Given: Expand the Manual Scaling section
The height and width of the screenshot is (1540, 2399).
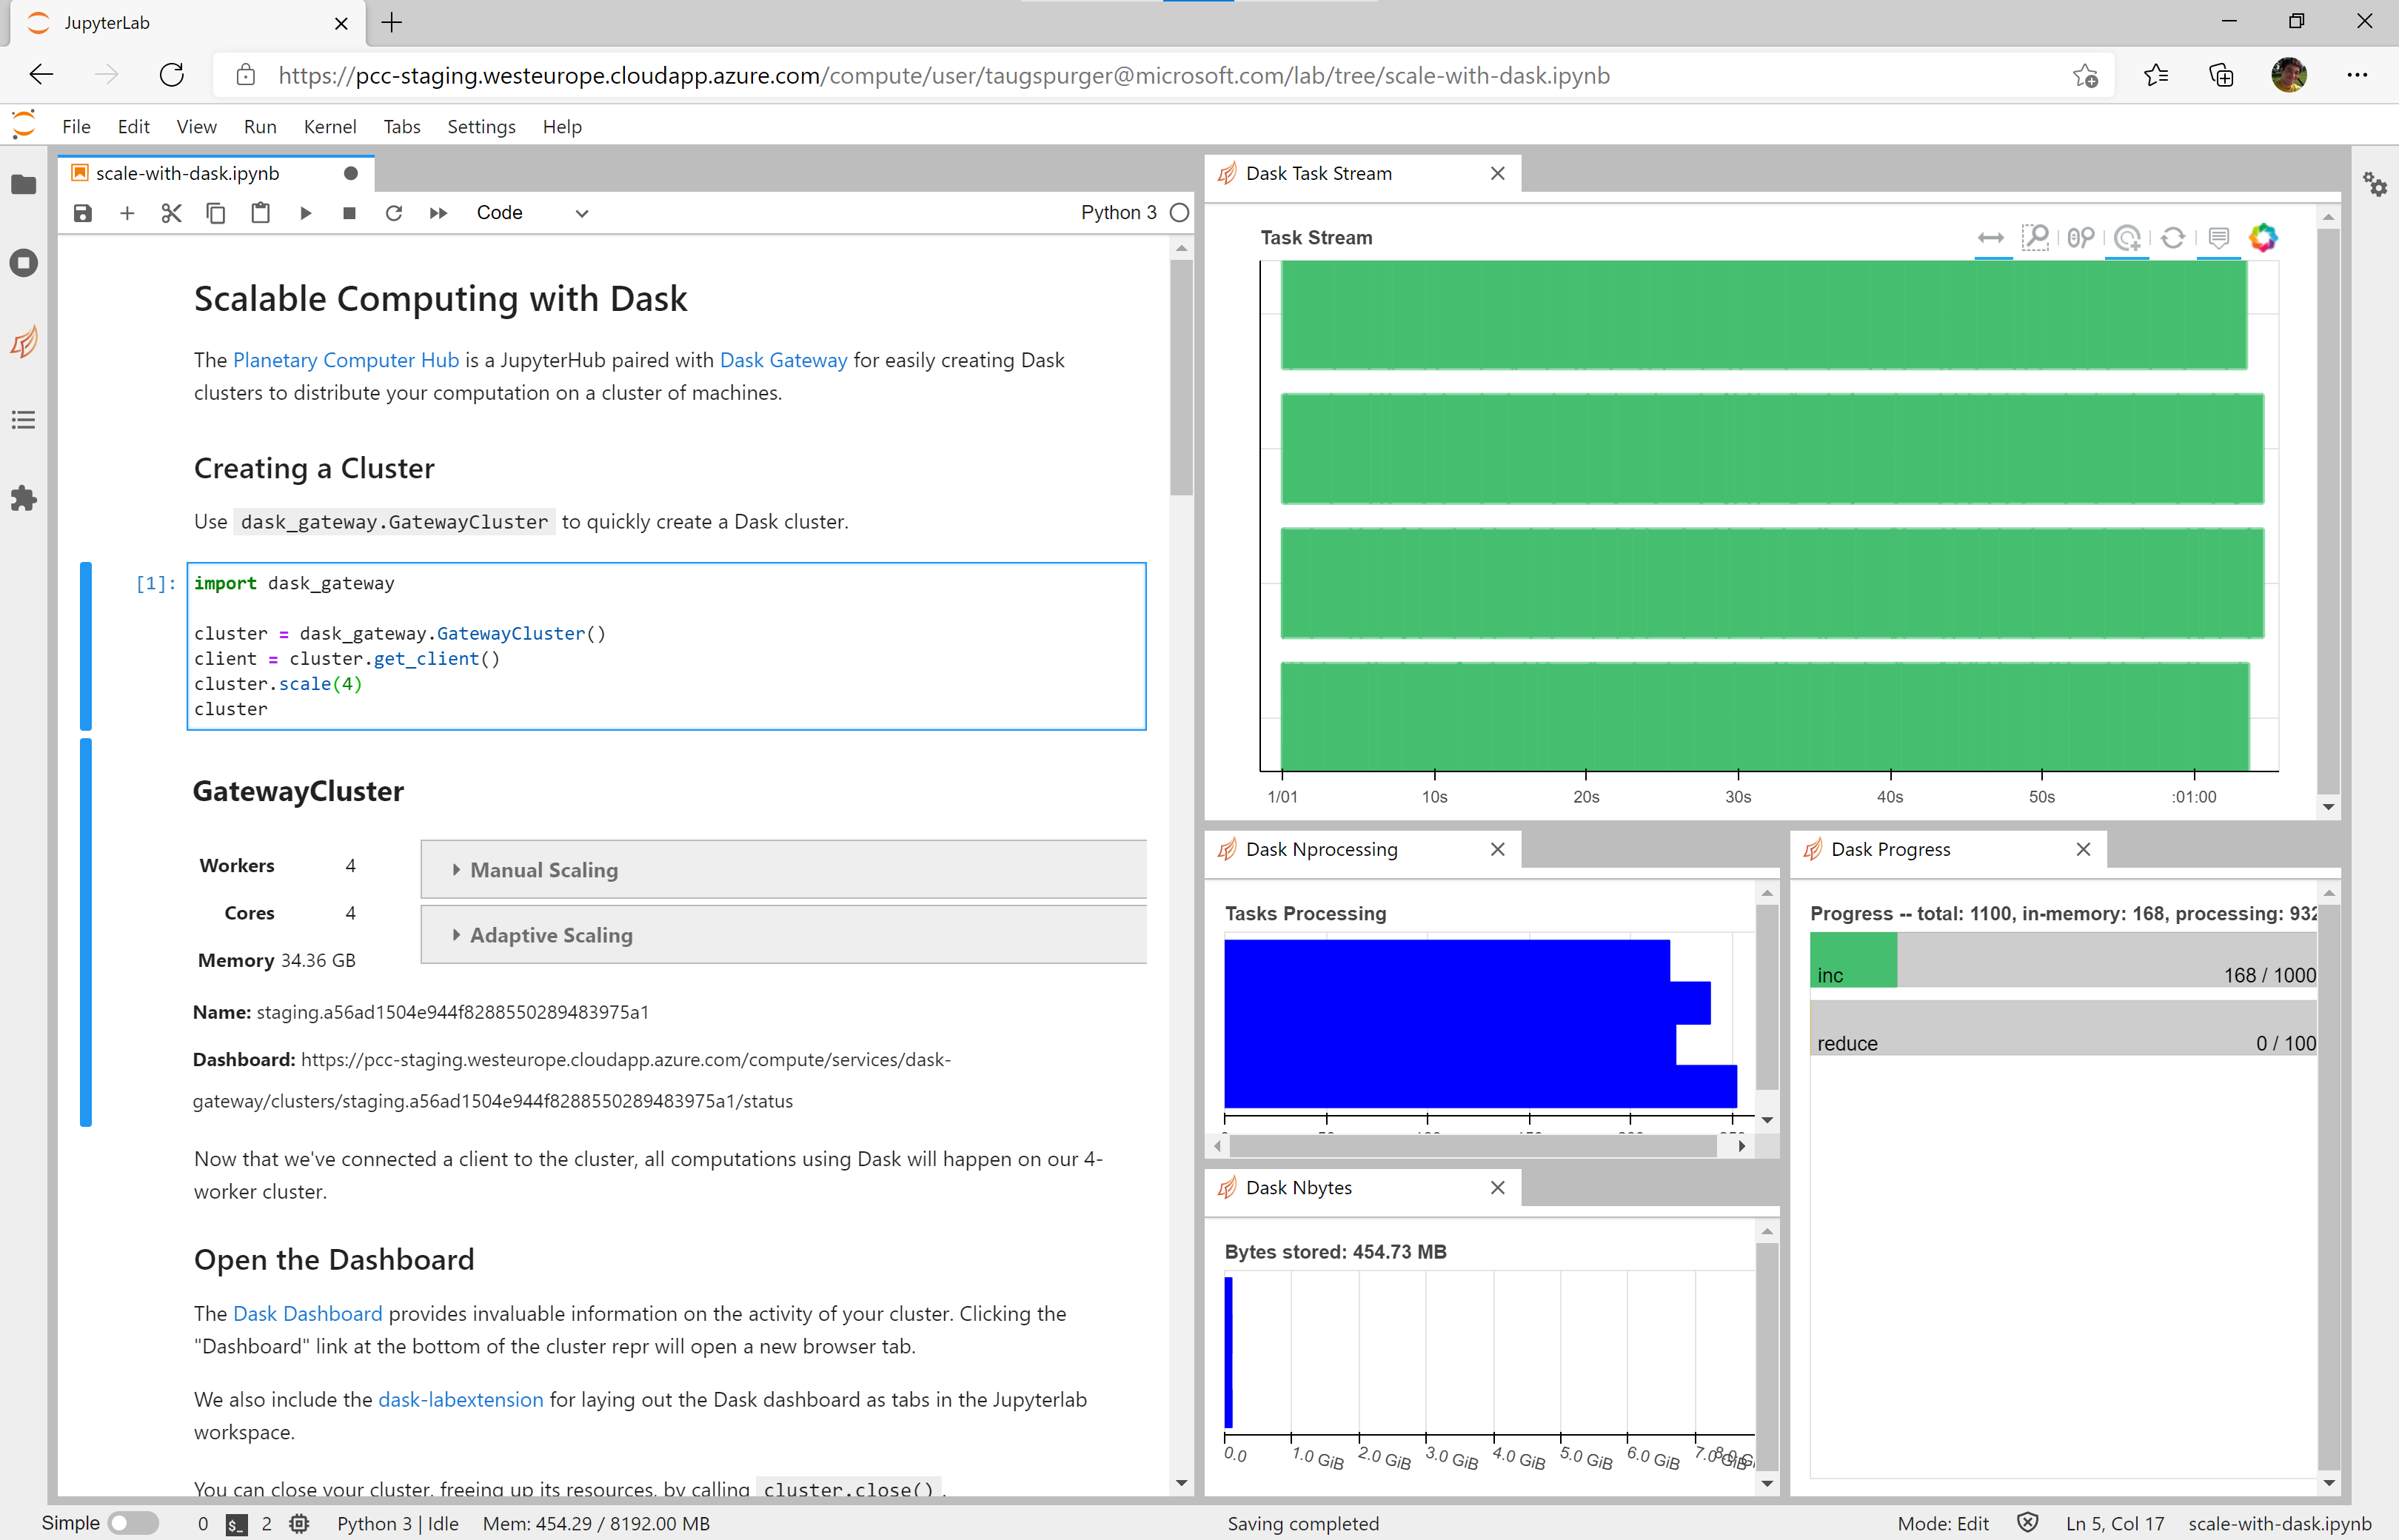Looking at the screenshot, I should tap(783, 870).
